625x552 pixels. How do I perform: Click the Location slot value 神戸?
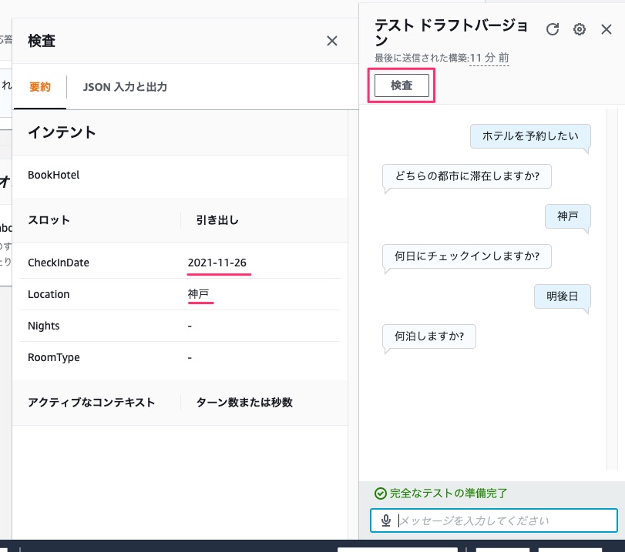coord(200,294)
